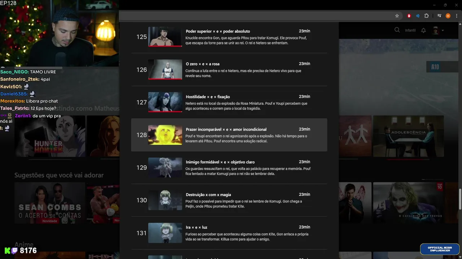Open the Hunter x Hunter card behind modal

click(x=50, y=137)
